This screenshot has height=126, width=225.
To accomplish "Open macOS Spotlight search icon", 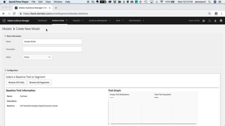I will 209,2.
